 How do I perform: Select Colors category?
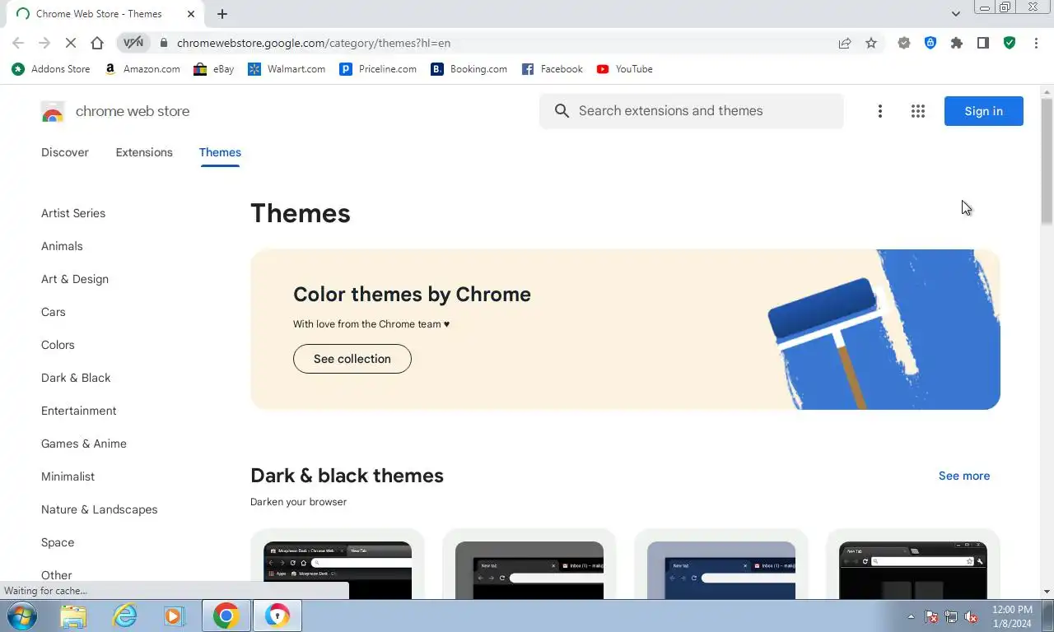point(58,345)
